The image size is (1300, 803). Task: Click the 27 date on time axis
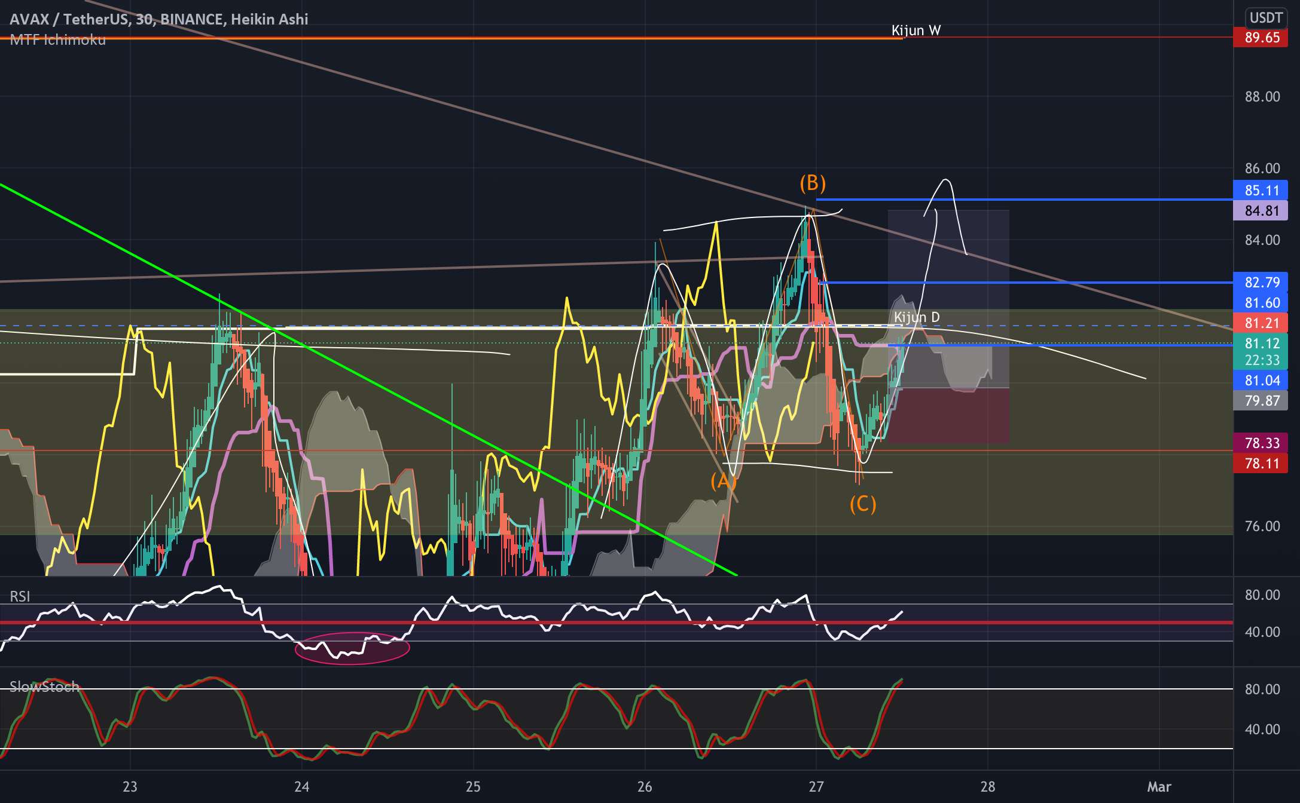coord(816,787)
